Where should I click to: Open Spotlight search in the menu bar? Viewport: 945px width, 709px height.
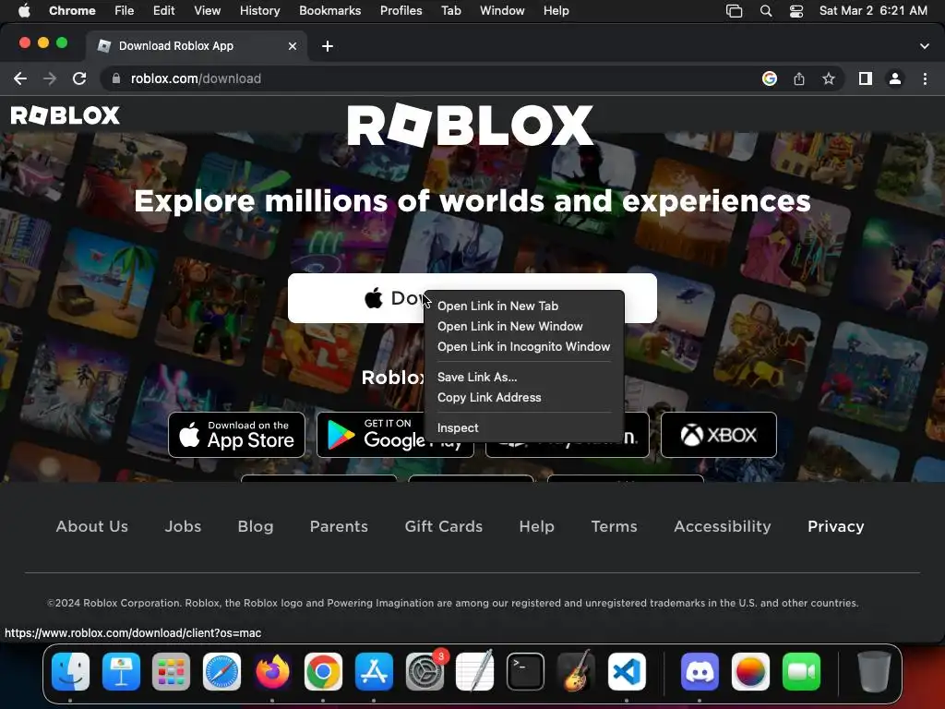click(766, 11)
